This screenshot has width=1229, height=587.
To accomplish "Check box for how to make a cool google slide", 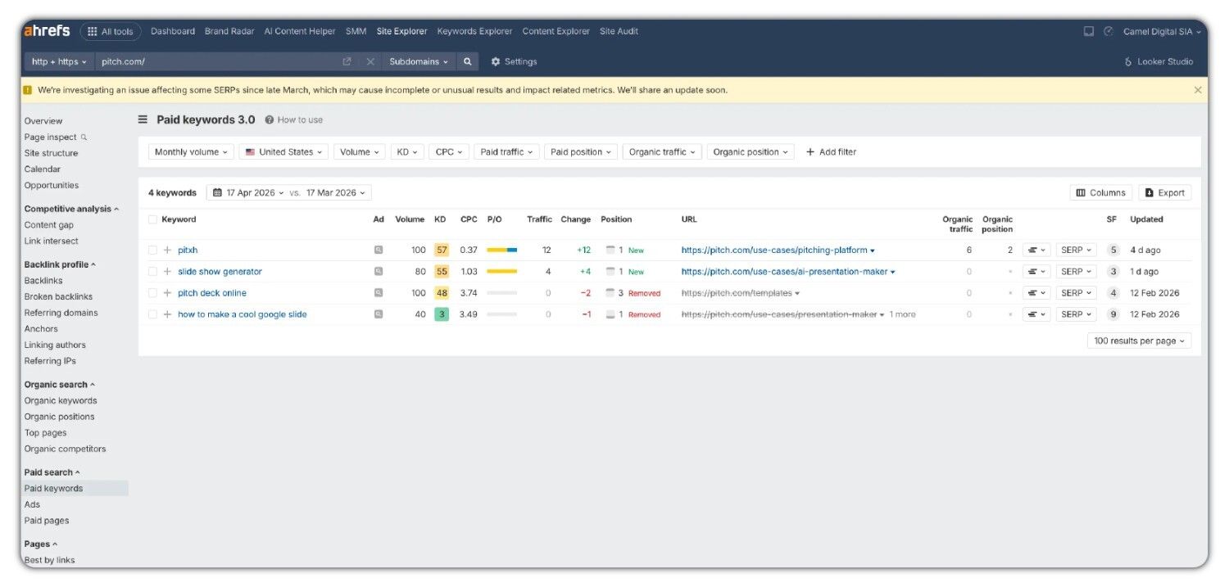I will pyautogui.click(x=152, y=314).
